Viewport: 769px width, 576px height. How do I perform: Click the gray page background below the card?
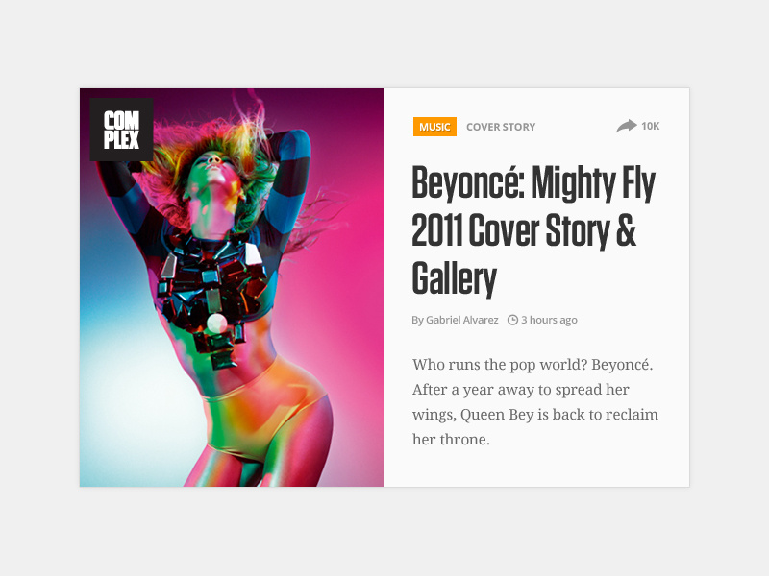pyautogui.click(x=384, y=532)
